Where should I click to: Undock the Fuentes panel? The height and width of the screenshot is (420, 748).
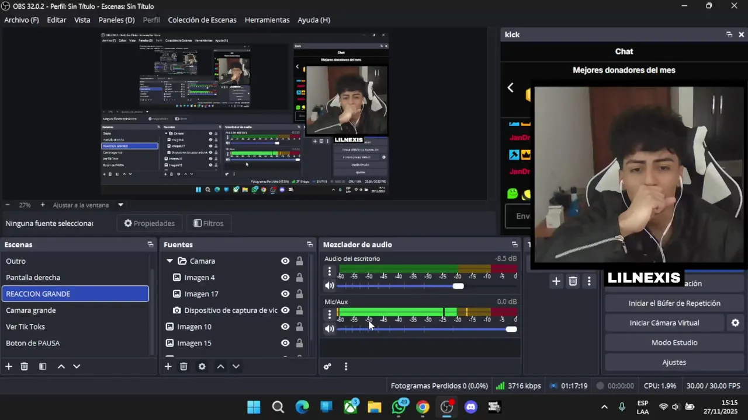(310, 244)
